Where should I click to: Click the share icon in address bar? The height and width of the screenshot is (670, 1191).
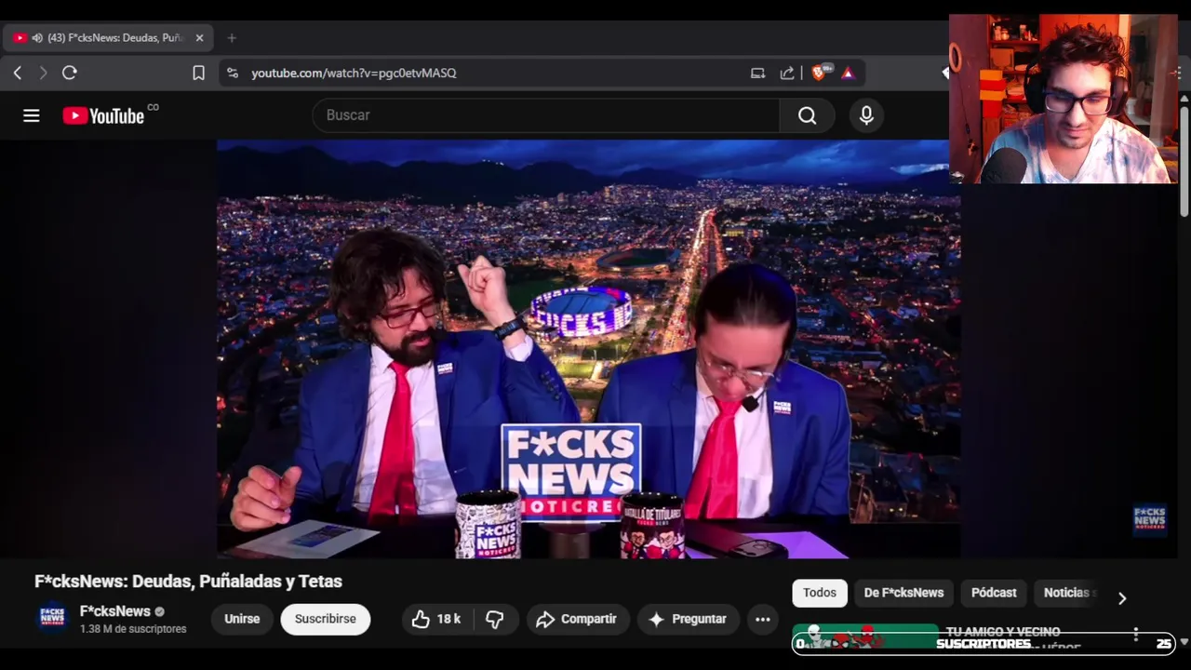point(787,73)
